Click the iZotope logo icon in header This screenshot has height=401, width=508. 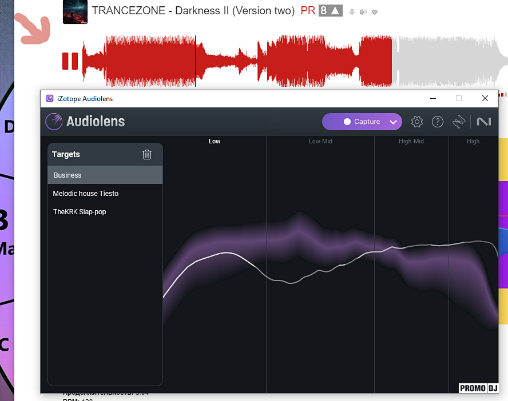(x=458, y=122)
